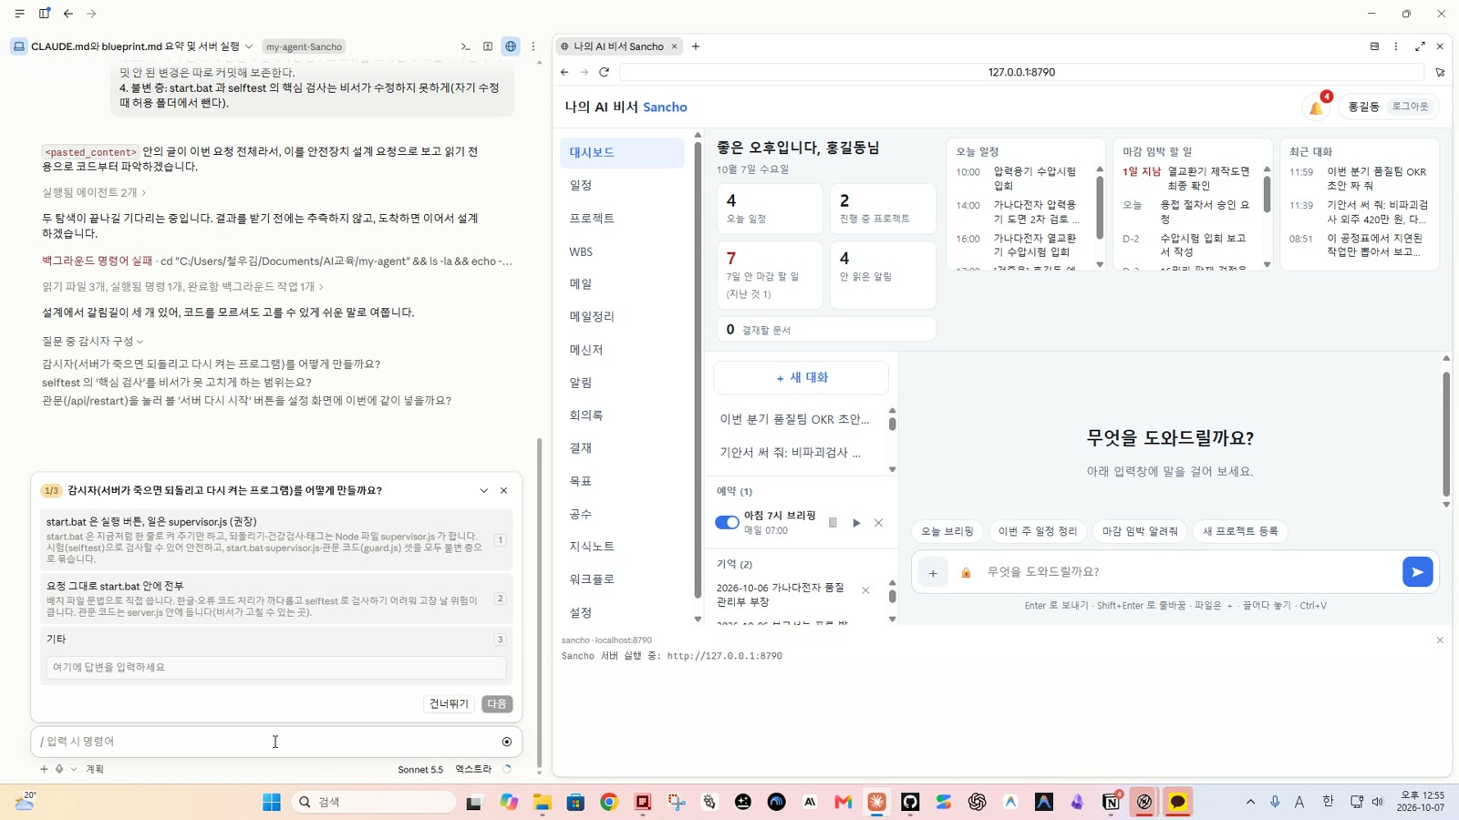Click the 로그아웃 button
The image size is (1459, 820).
pos(1410,107)
